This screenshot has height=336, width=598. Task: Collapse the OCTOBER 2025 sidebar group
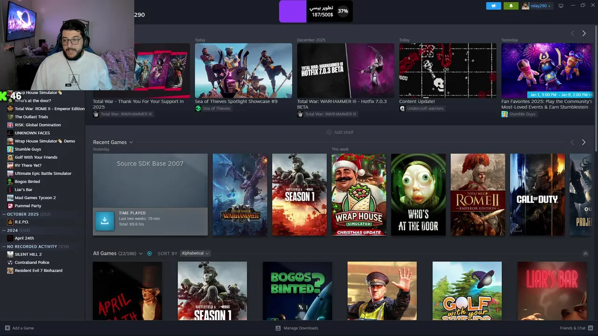coord(4,214)
